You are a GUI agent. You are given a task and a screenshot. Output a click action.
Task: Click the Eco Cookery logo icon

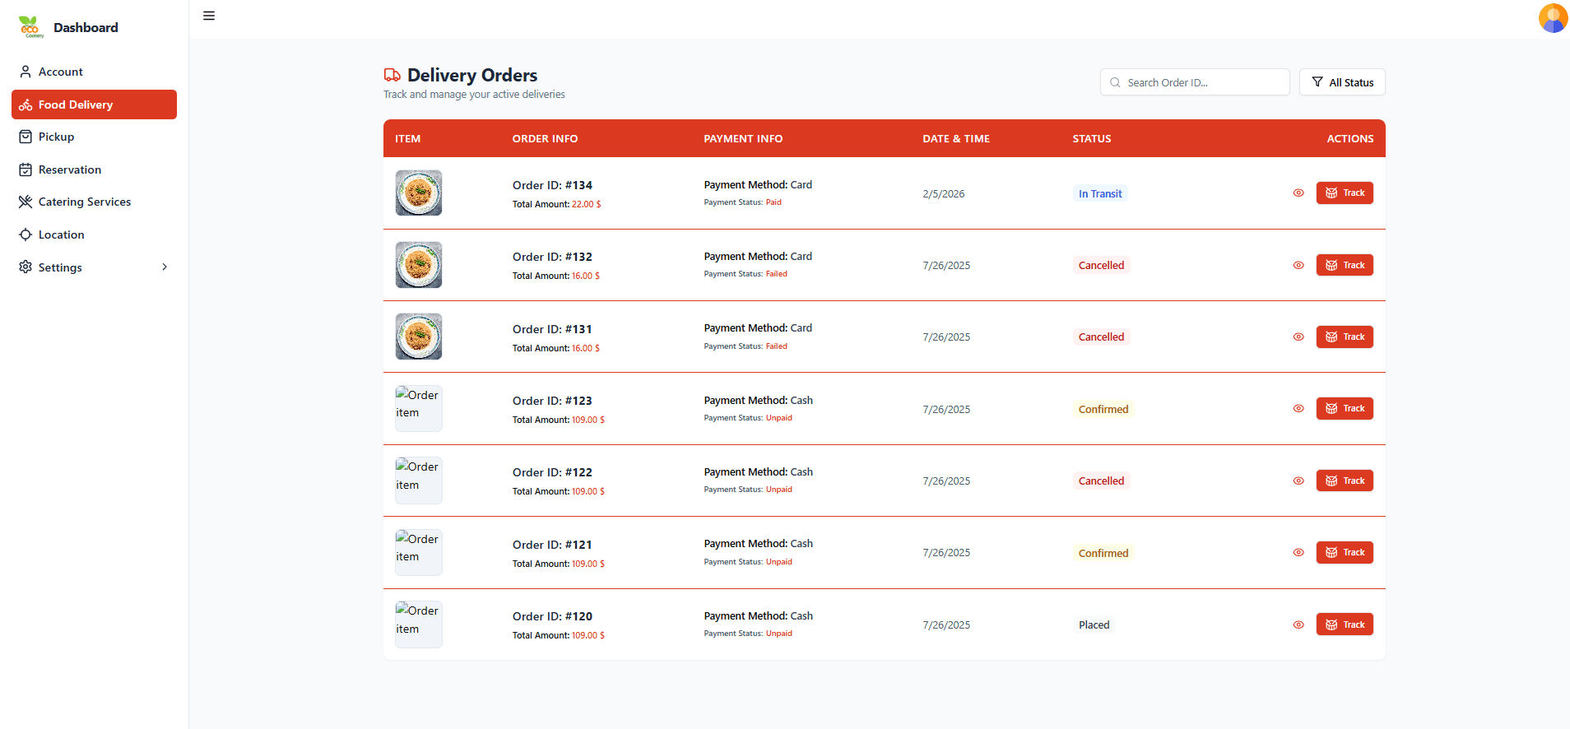(x=31, y=27)
